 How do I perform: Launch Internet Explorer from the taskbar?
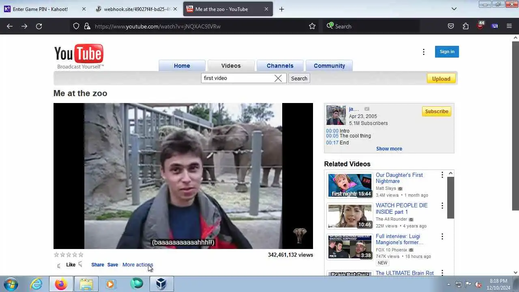coord(36,284)
